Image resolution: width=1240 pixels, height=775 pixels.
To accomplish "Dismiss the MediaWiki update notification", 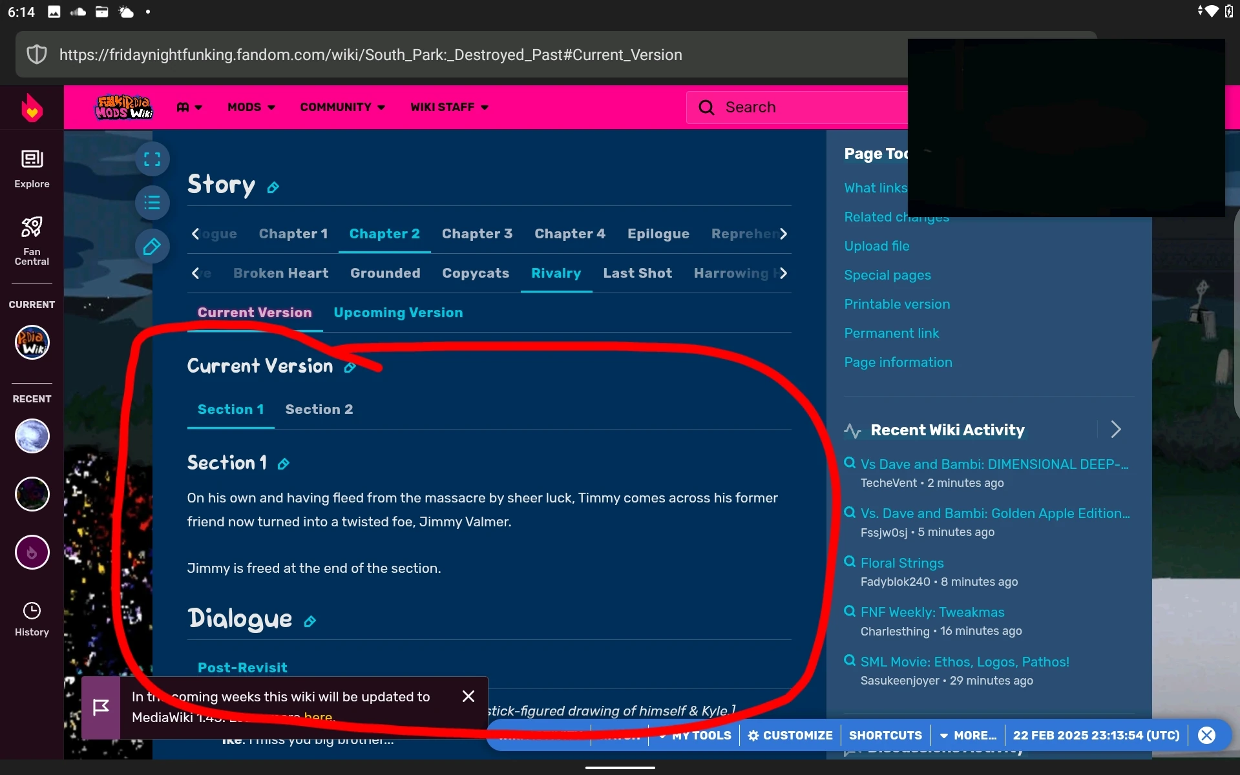I will click(468, 696).
